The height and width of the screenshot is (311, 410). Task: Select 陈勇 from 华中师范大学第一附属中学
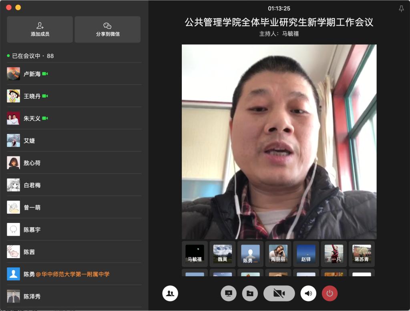(x=66, y=274)
